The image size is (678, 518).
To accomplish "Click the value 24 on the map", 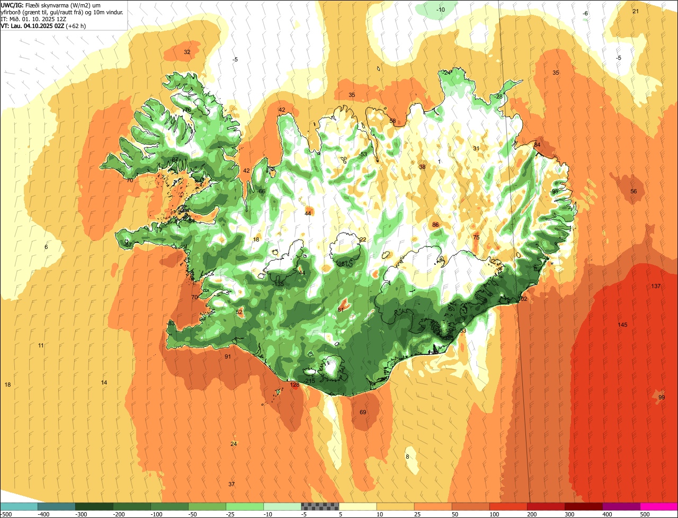I will coord(234,443).
